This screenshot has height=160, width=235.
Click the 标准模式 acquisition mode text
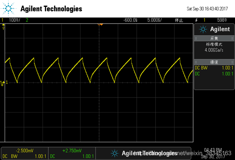[x=214, y=44]
